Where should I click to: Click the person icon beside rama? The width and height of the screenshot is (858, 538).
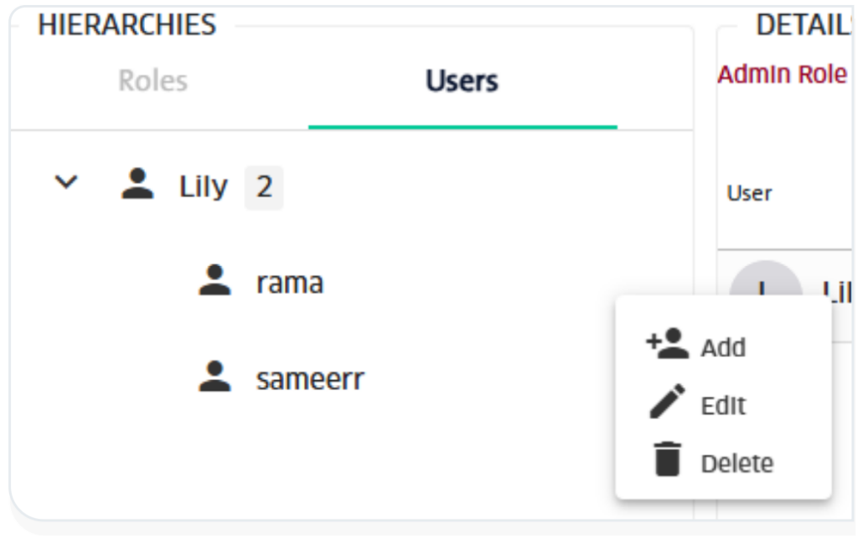(x=215, y=282)
